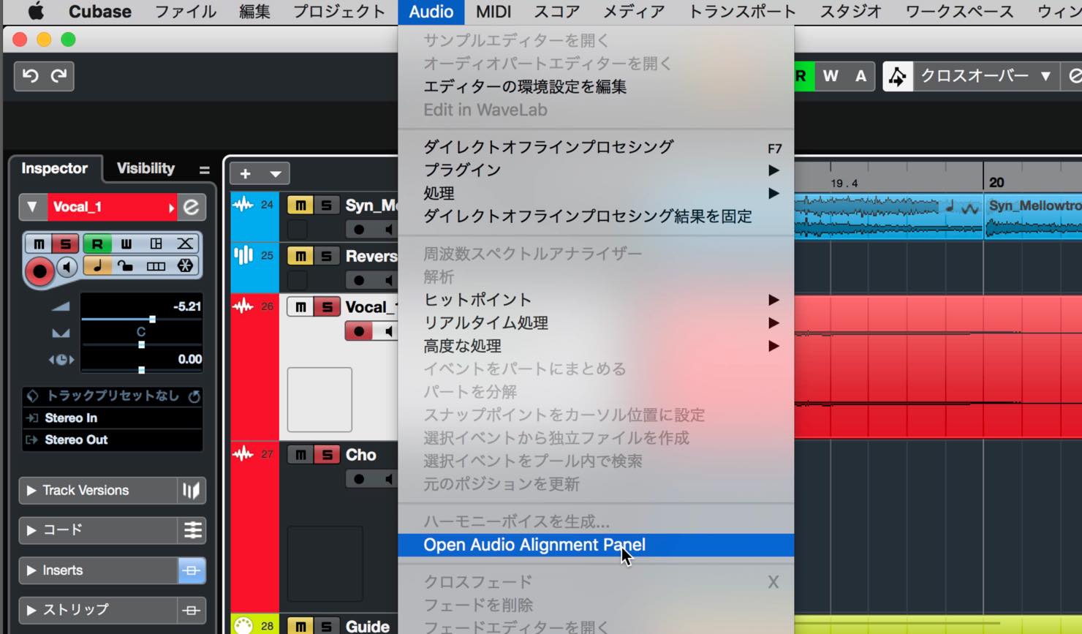Click inspector lock track icon
This screenshot has width=1082, height=634.
126,266
